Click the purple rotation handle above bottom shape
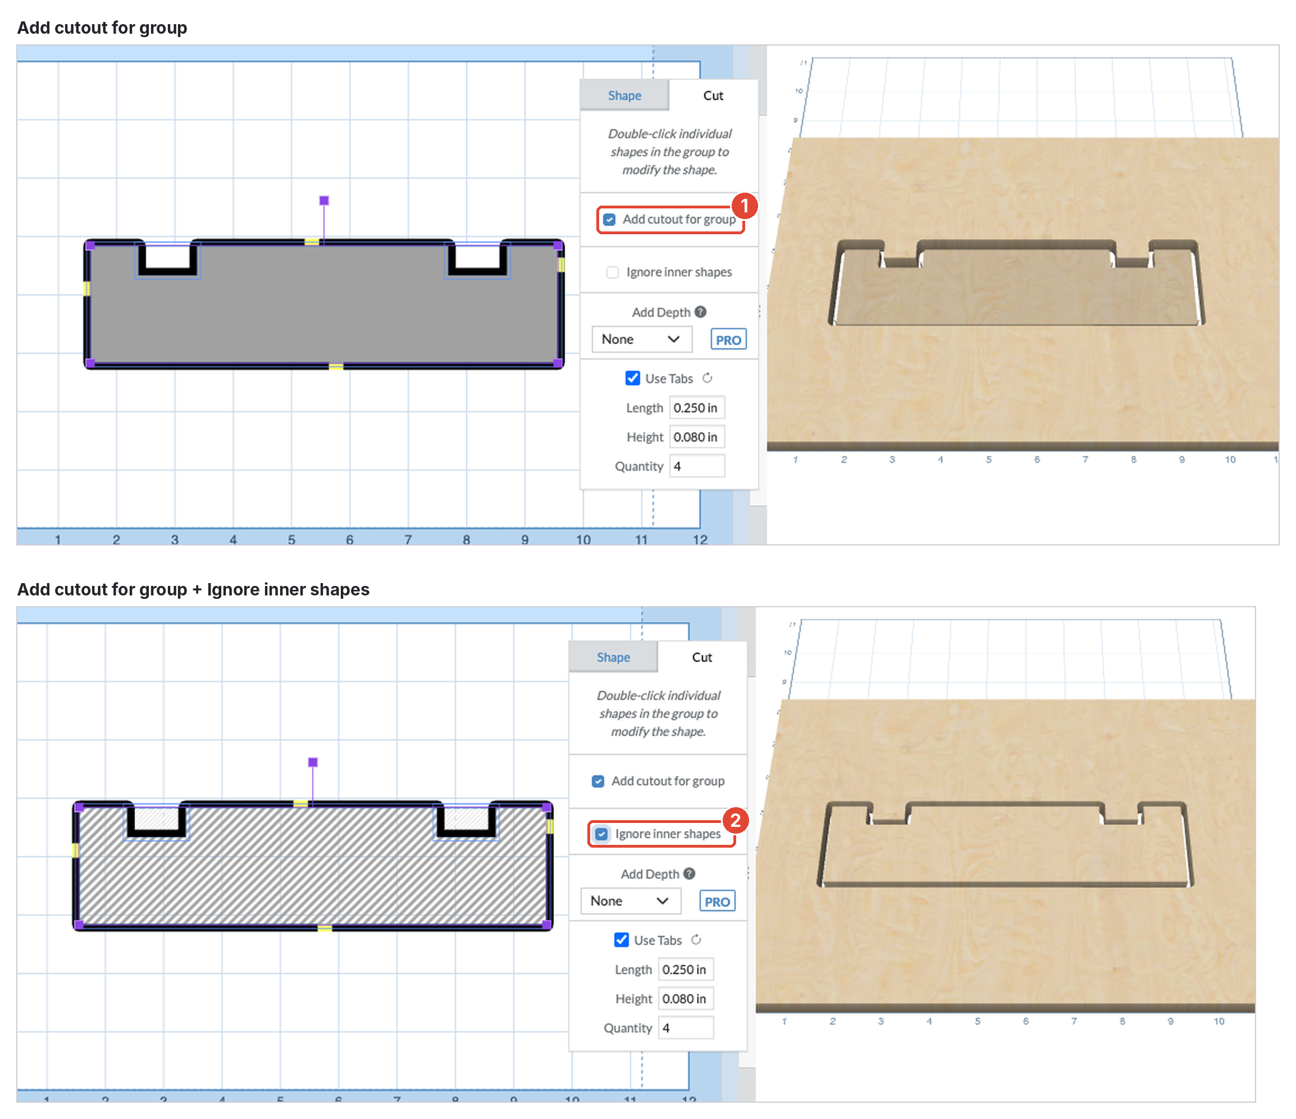Viewport: 1296px width, 1119px height. pyautogui.click(x=313, y=763)
